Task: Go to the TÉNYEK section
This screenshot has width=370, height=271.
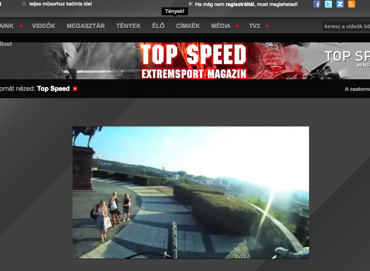Action: click(x=128, y=26)
